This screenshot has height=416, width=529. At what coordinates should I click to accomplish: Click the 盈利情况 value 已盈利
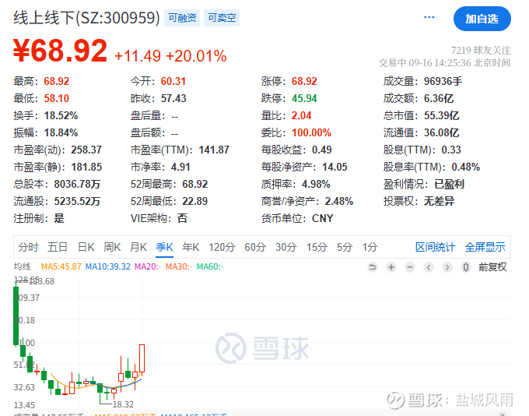[x=449, y=184]
